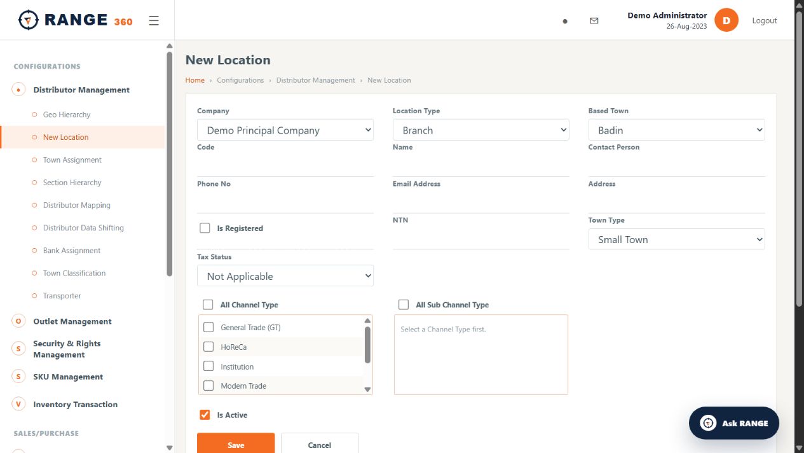Open the mail envelope icon

[594, 21]
